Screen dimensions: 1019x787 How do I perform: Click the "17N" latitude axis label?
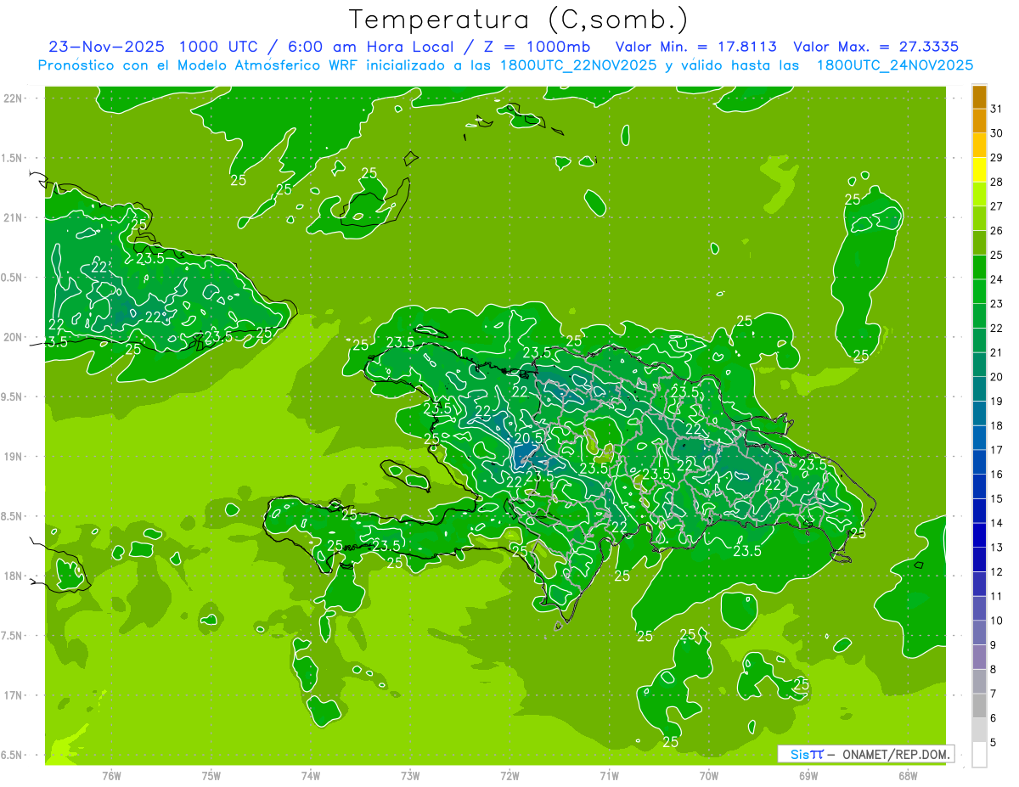click(12, 696)
